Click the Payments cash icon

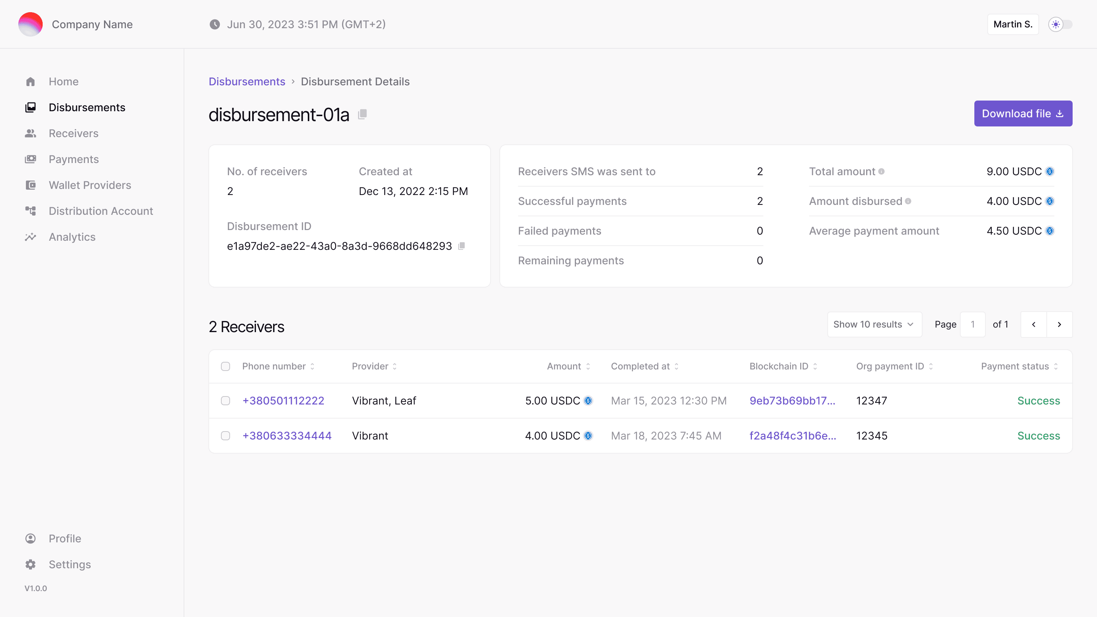coord(30,159)
